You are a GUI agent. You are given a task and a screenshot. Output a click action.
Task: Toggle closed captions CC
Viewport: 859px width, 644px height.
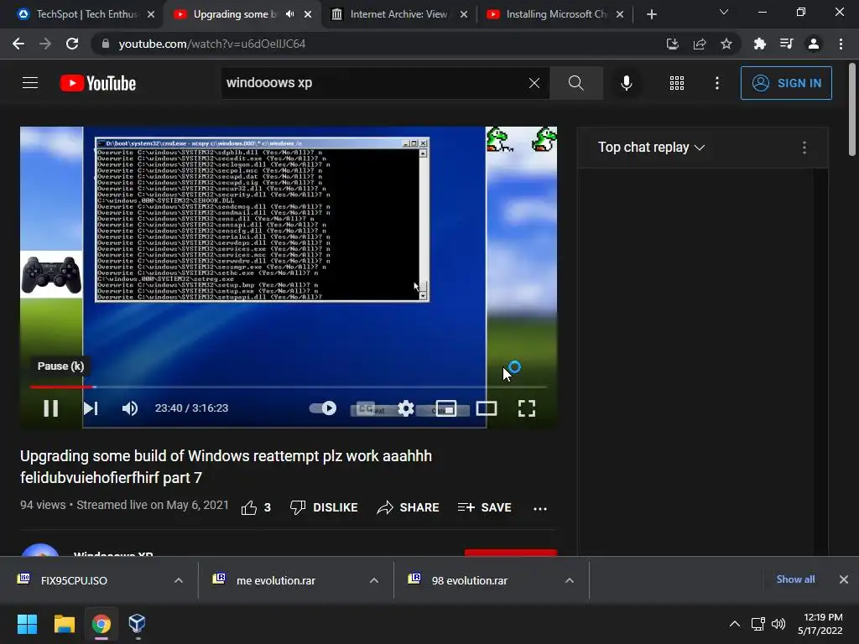pyautogui.click(x=366, y=408)
